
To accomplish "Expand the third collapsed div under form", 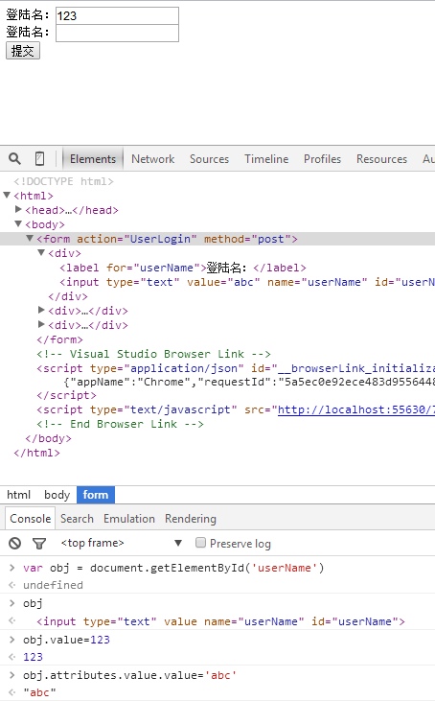I will click(41, 324).
